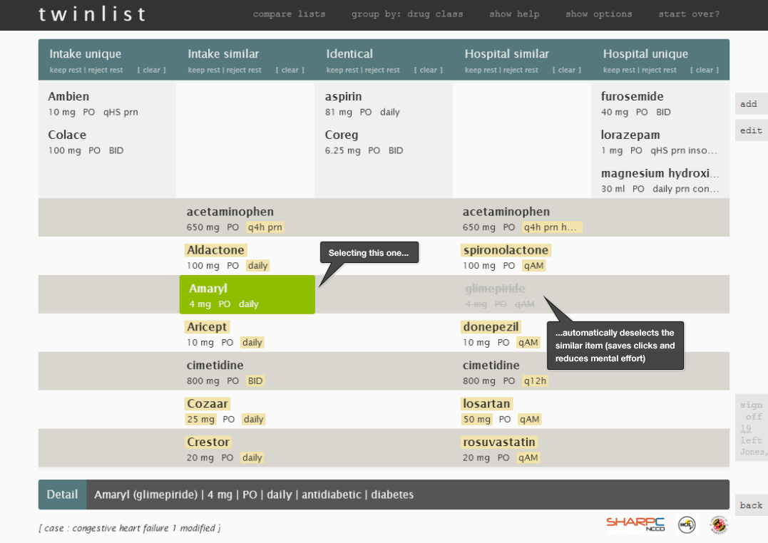
Task: Choose "group by: drug class"
Action: [x=407, y=14]
